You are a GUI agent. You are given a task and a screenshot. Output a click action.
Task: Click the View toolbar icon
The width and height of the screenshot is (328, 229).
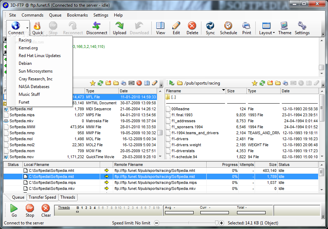tap(160, 26)
